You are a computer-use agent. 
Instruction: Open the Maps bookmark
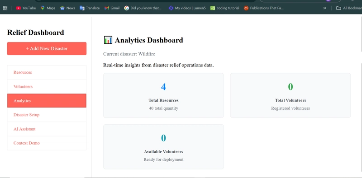point(48,8)
